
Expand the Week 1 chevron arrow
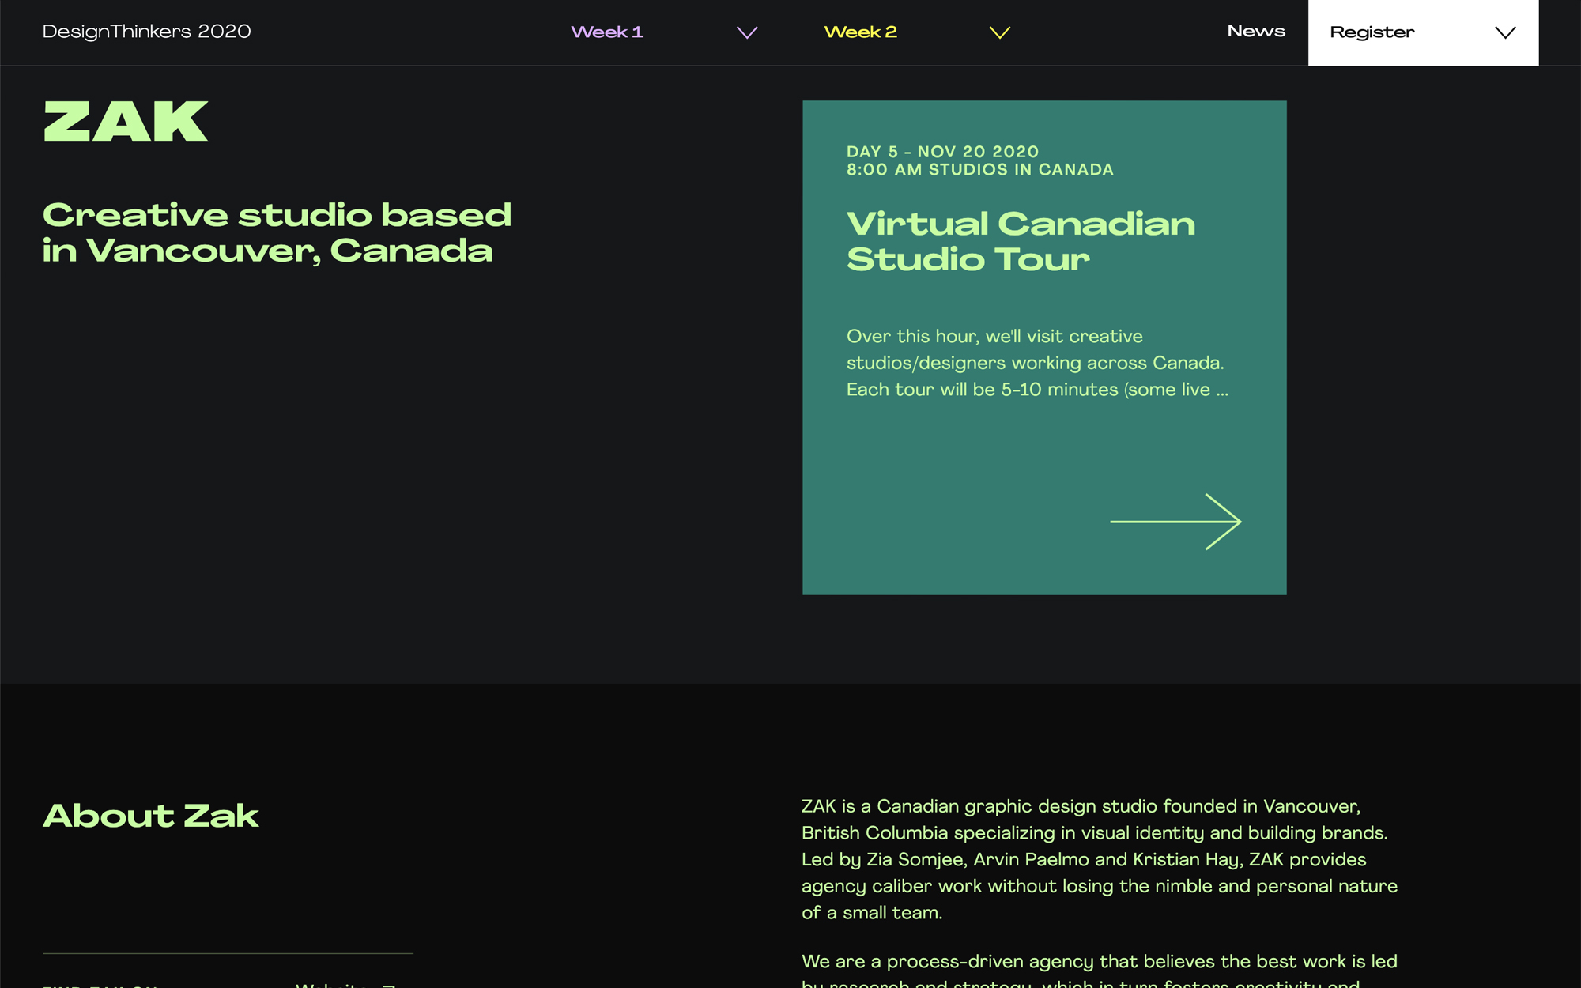point(747,32)
